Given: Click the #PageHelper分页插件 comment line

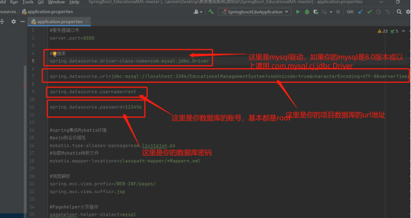Looking at the screenshot, I should point(74,207).
